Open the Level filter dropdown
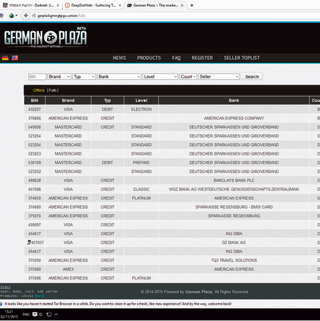 point(161,76)
